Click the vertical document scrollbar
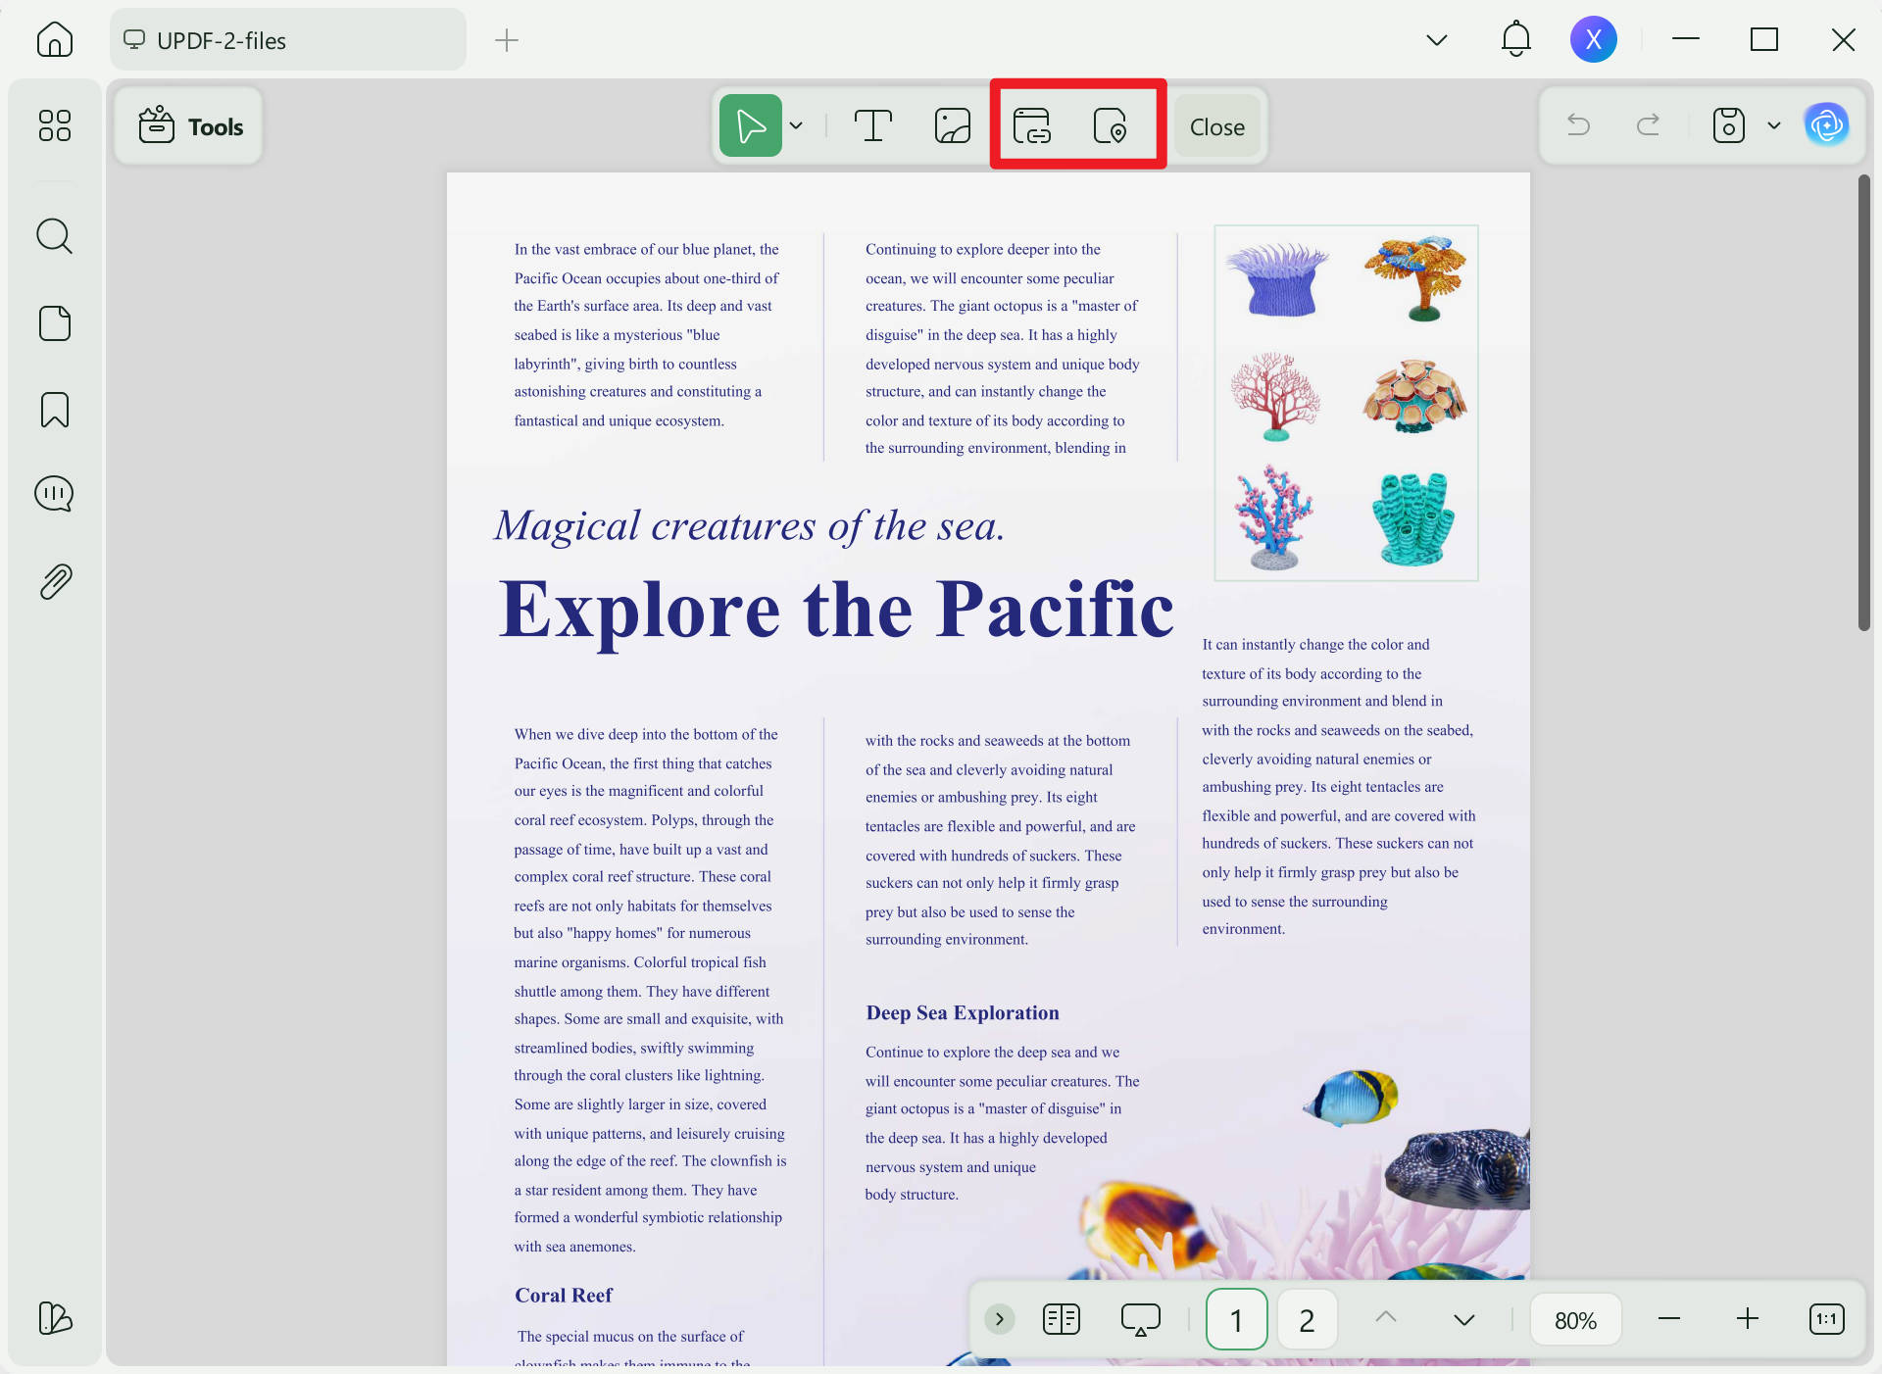Image resolution: width=1882 pixels, height=1374 pixels. point(1863,403)
